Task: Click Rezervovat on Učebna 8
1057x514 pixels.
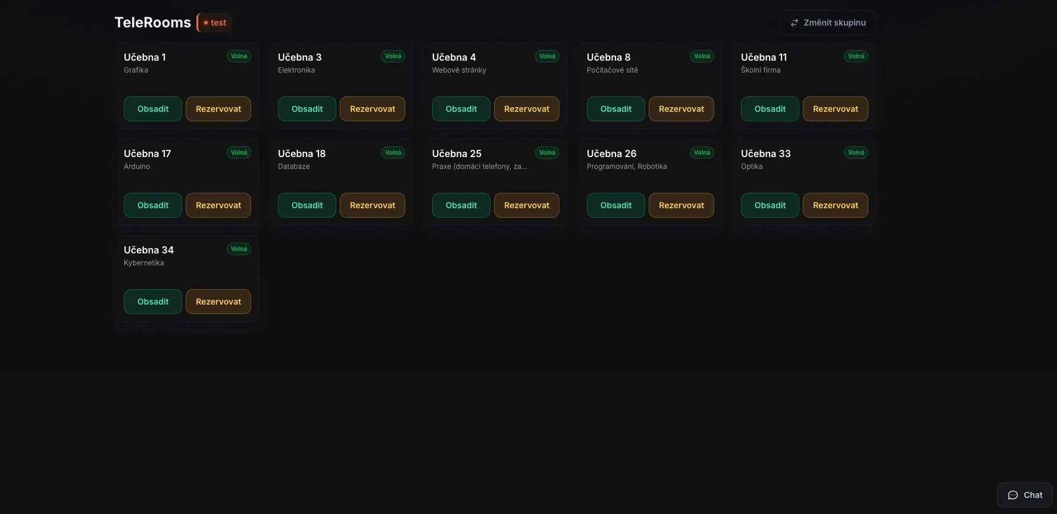Action: coord(681,109)
